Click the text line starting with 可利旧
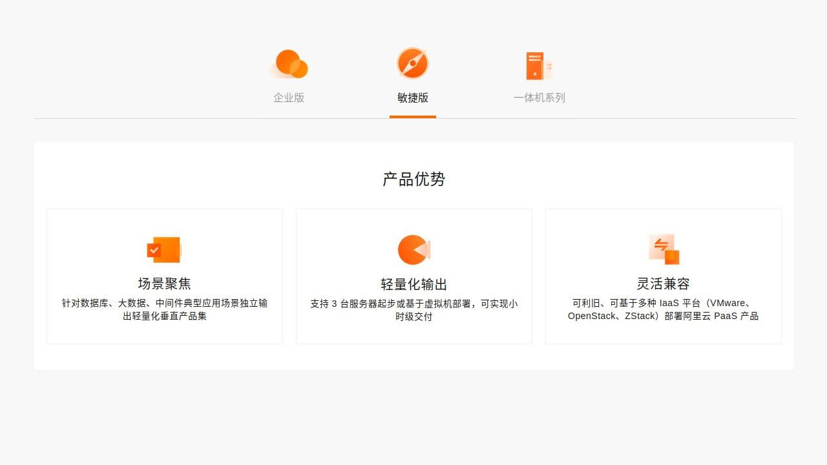Image resolution: width=827 pixels, height=465 pixels. 664,303
